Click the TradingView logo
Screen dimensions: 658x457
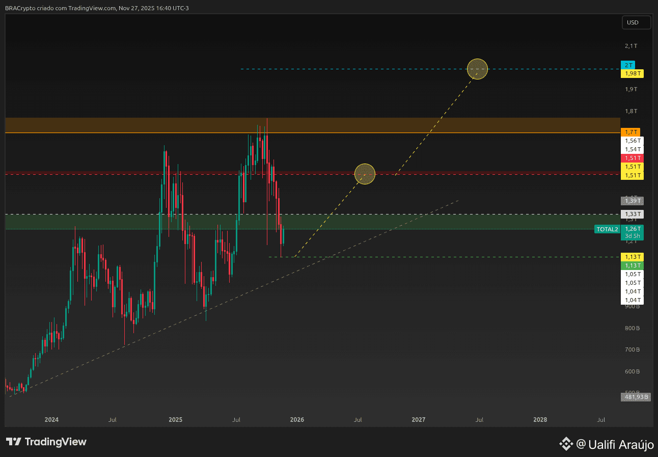(46, 442)
